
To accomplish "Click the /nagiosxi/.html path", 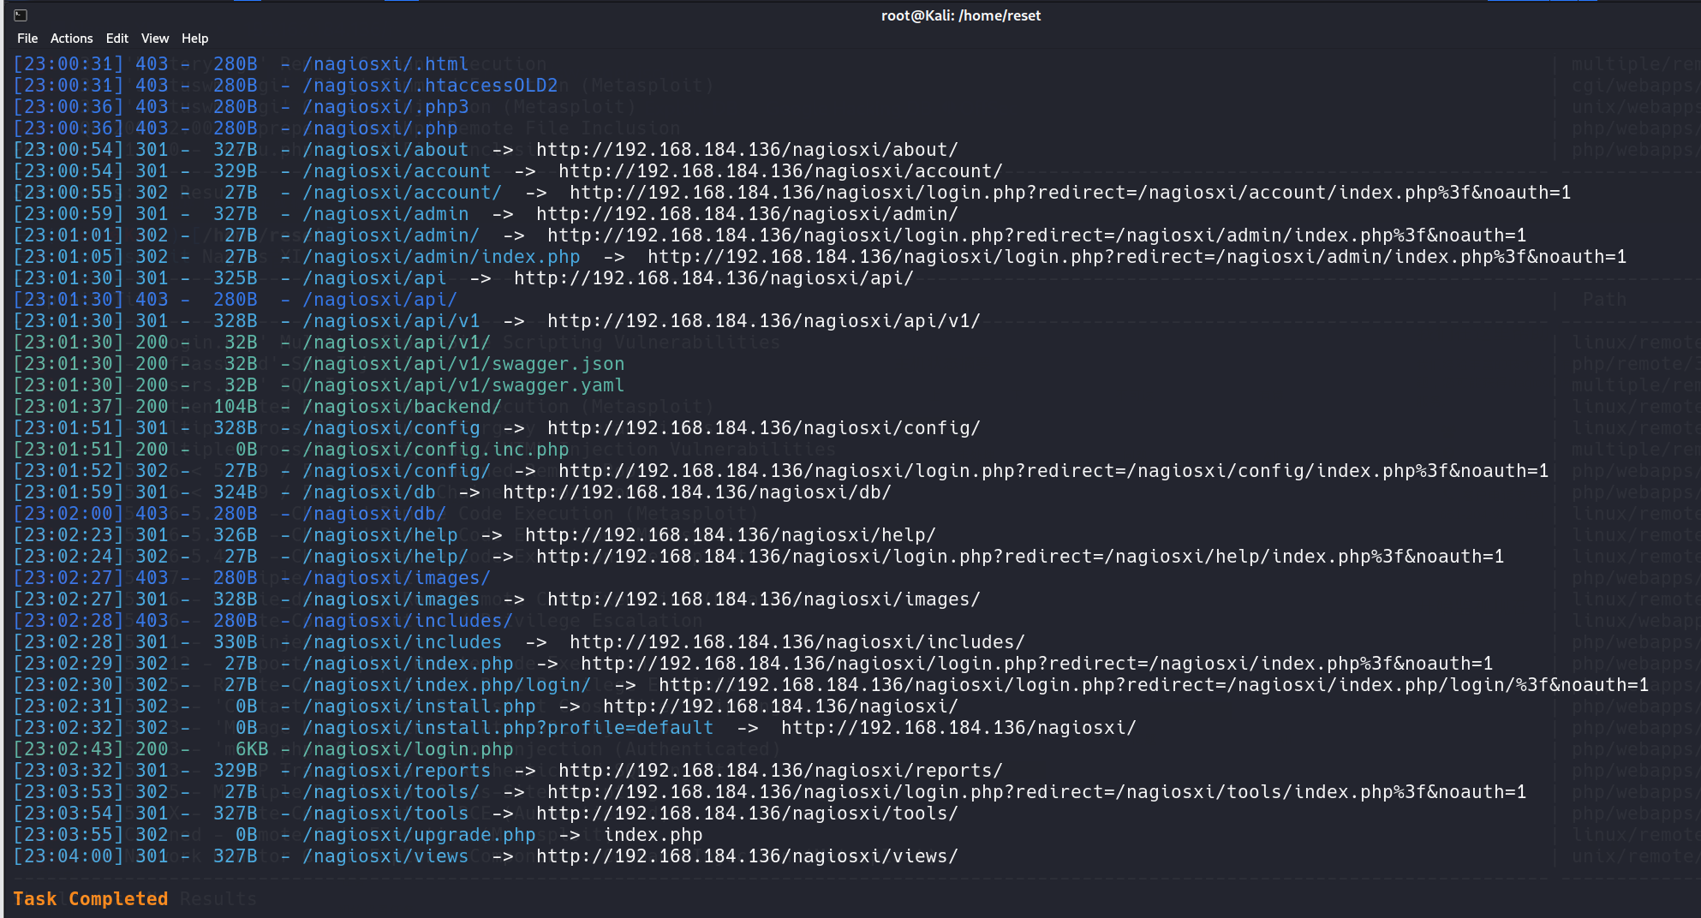I will coord(385,64).
